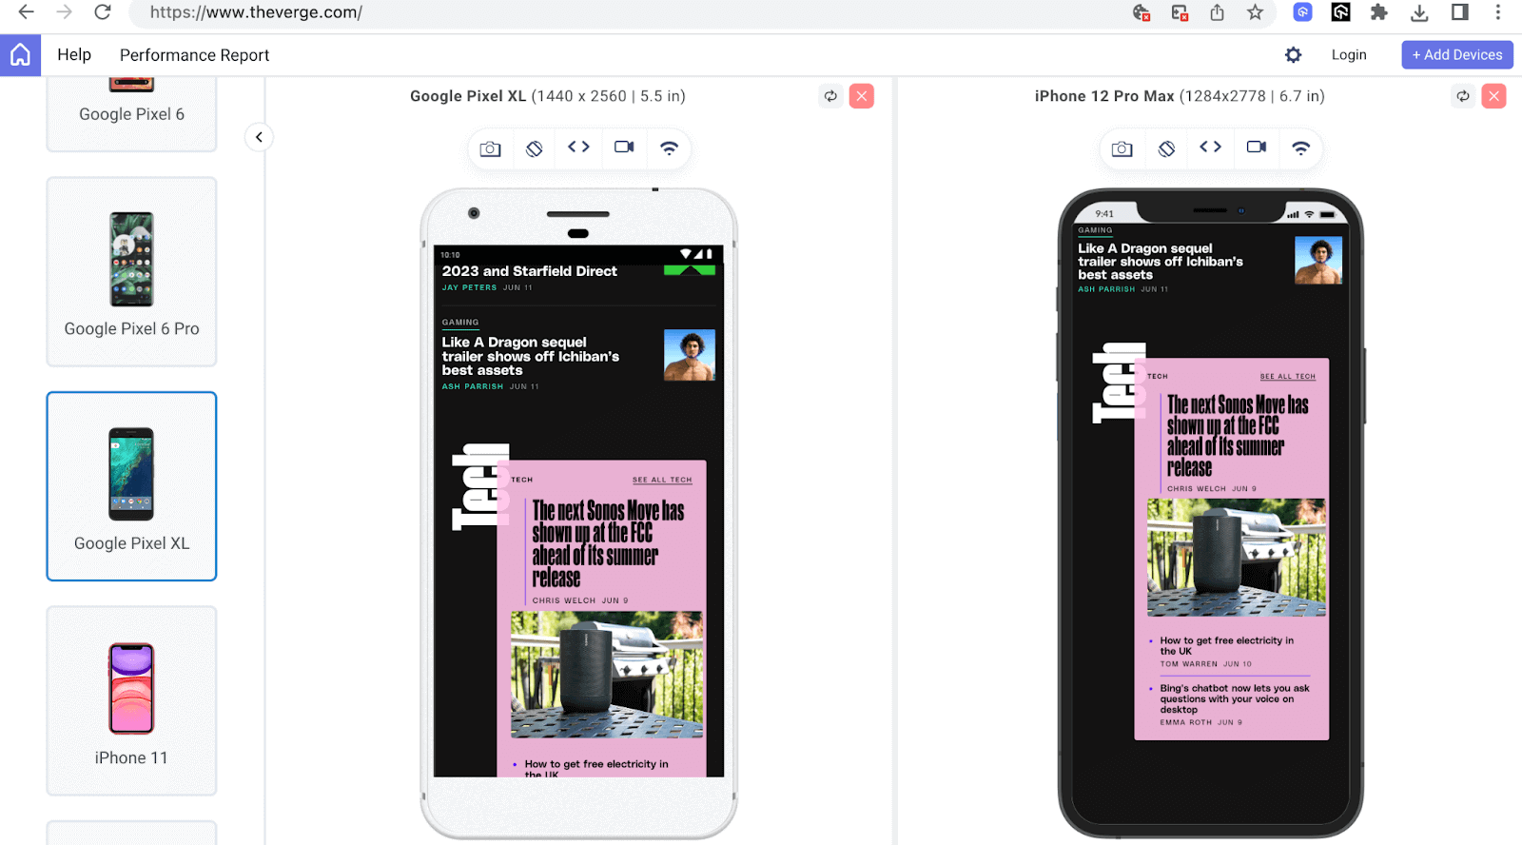
Task: Close the Google Pixel XL device
Action: point(862,96)
